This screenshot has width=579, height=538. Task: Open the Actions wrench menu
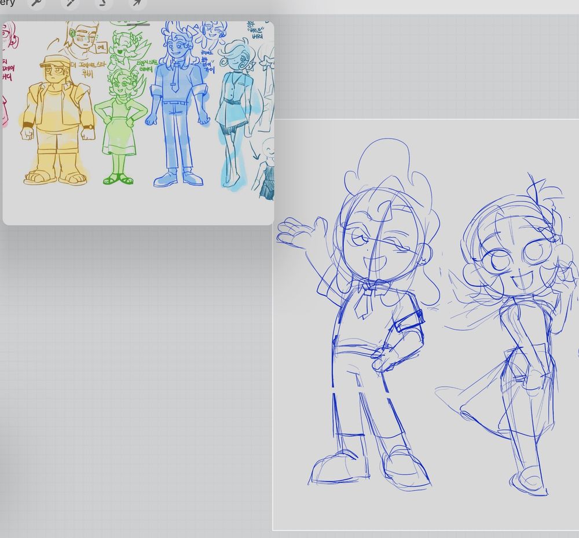[x=36, y=3]
